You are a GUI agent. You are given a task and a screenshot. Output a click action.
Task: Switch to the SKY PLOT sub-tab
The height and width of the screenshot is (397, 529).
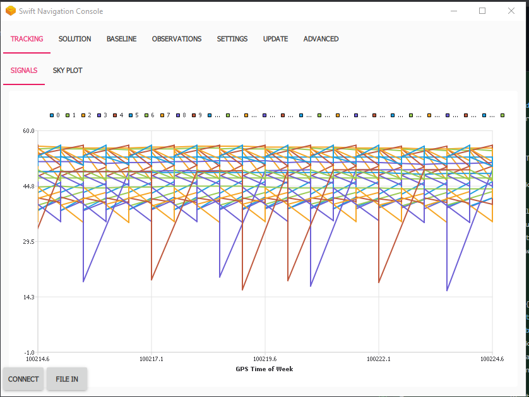click(68, 71)
